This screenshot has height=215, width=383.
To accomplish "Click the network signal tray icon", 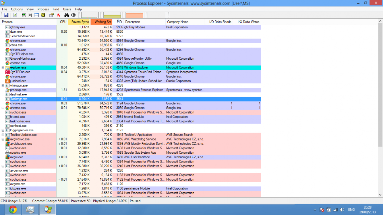I will pos(335,210).
